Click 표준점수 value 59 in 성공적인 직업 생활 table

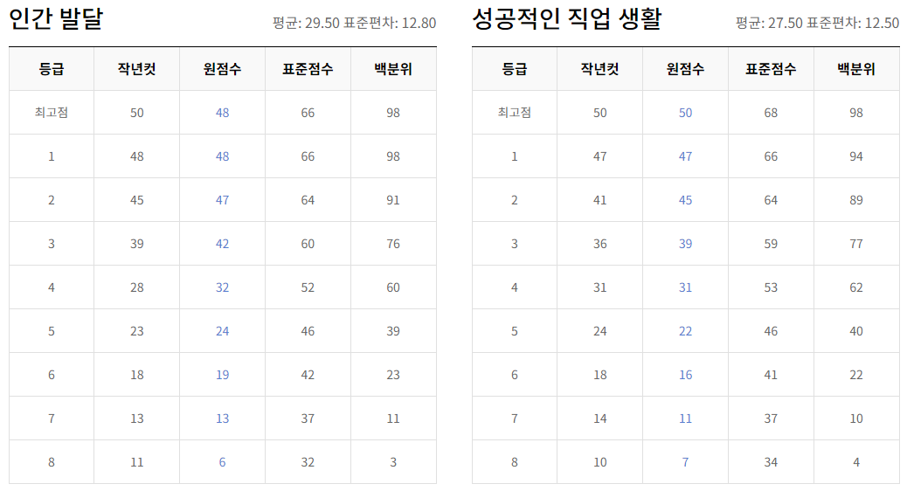[x=771, y=244]
